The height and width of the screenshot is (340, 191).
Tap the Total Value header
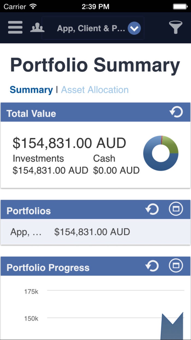coord(31,113)
